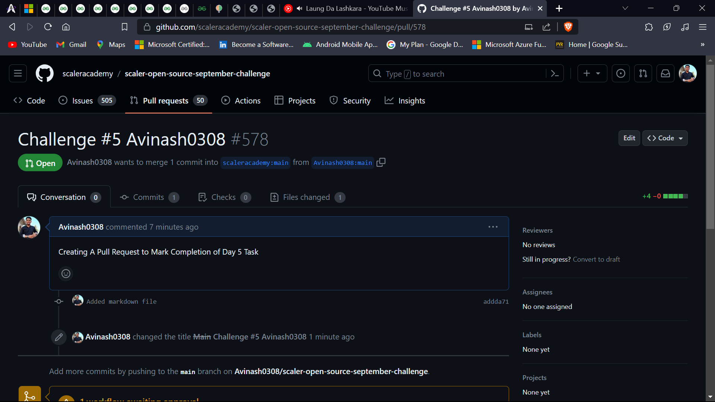
Task: Click the Edit button
Action: coord(629,138)
